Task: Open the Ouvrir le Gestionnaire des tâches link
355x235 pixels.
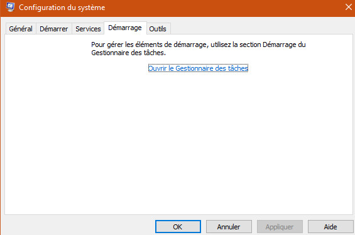Action: coord(198,68)
